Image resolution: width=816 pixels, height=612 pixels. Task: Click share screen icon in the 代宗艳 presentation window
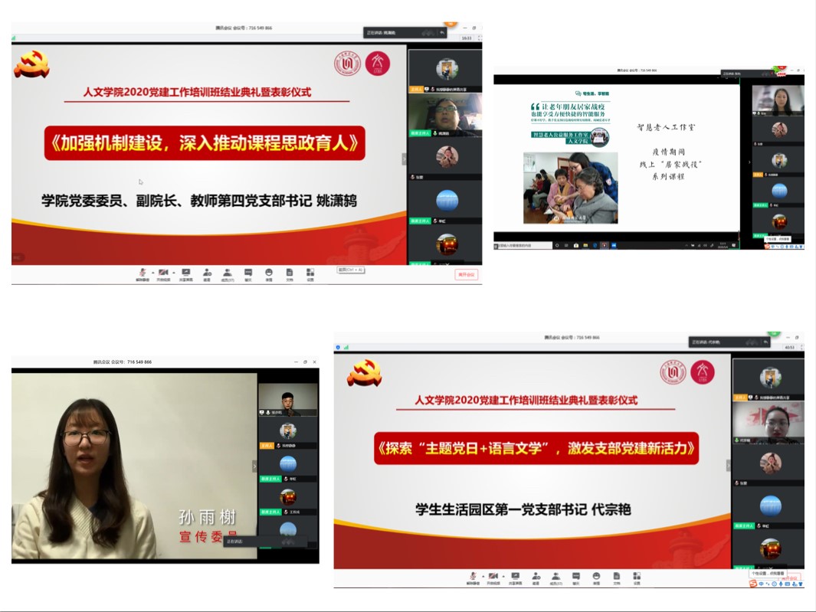pos(515,577)
